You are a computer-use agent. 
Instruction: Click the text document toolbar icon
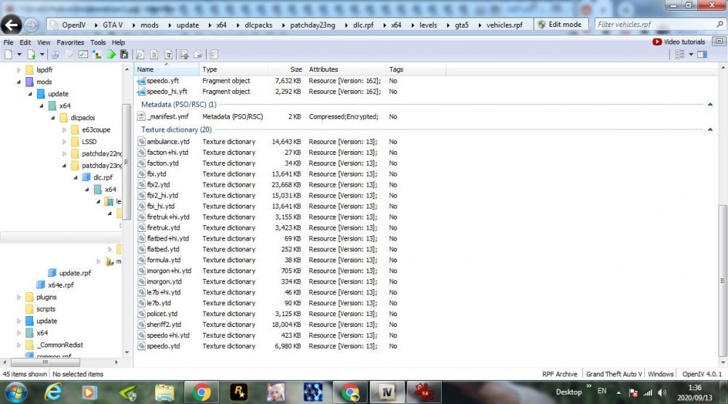click(x=154, y=54)
